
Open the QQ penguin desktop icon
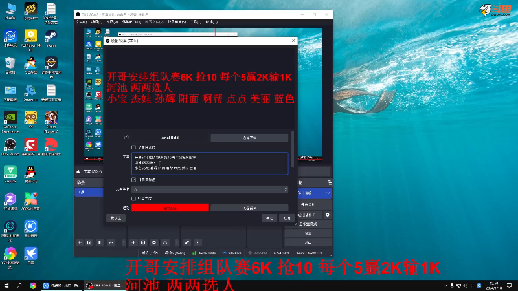tap(30, 174)
